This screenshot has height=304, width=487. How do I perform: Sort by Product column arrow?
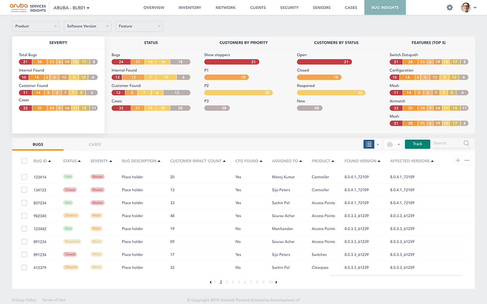332,161
